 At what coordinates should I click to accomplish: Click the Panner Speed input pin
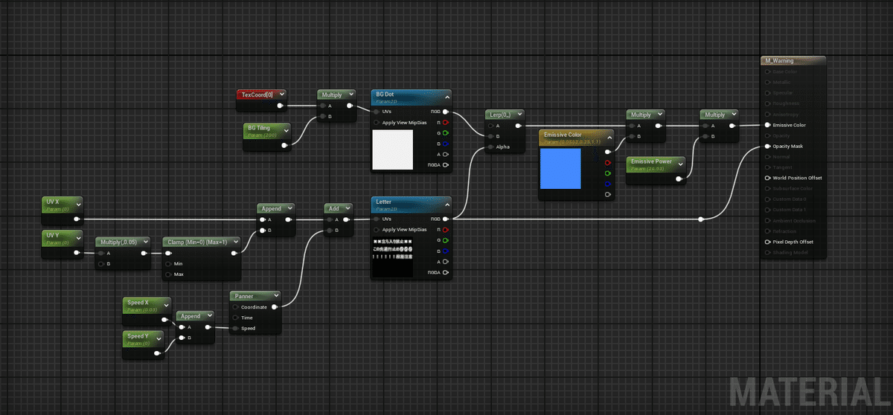236,328
